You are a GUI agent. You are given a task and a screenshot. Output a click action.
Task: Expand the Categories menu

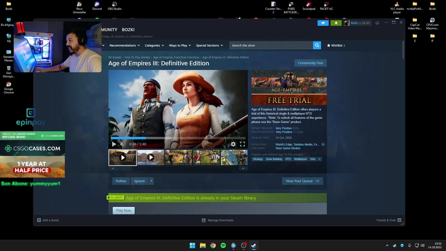click(154, 45)
